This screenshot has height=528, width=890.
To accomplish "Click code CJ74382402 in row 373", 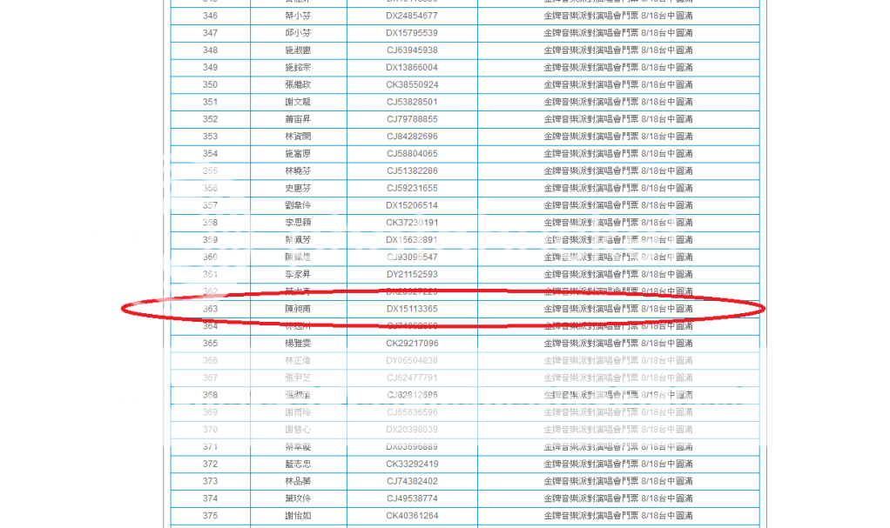I will 412,481.
